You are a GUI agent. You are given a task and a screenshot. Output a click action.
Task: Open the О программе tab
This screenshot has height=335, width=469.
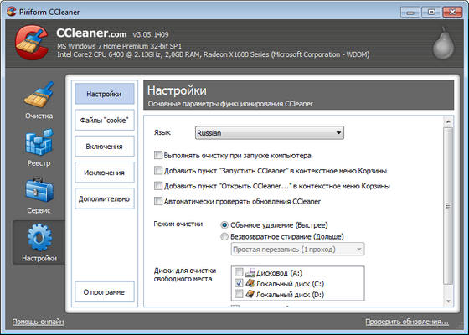(105, 292)
